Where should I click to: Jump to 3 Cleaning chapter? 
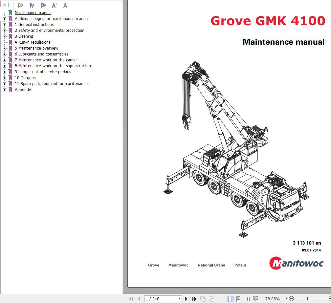(24, 36)
